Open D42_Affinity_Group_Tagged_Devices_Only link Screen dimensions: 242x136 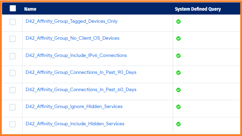click(x=71, y=21)
